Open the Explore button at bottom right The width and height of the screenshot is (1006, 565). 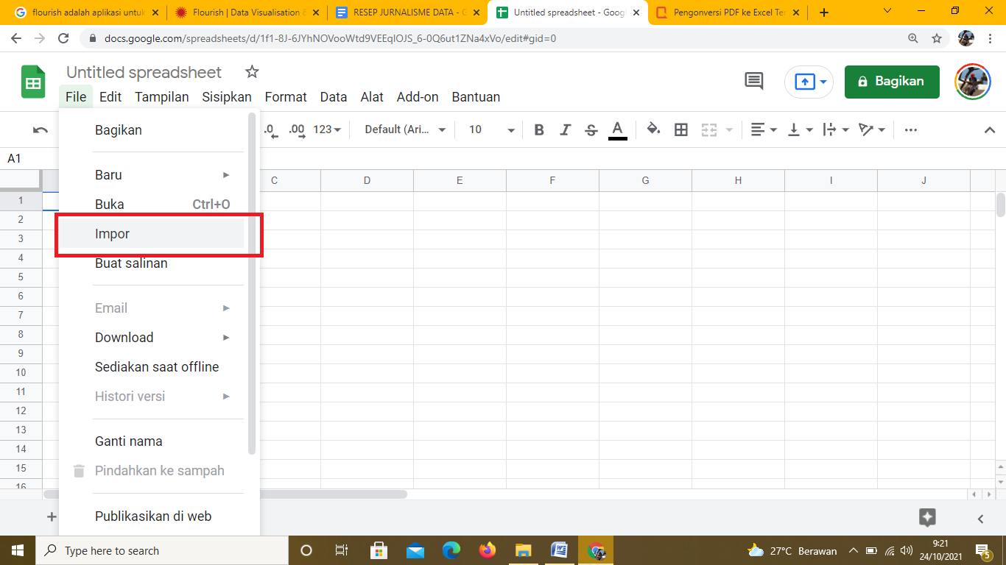pyautogui.click(x=927, y=517)
